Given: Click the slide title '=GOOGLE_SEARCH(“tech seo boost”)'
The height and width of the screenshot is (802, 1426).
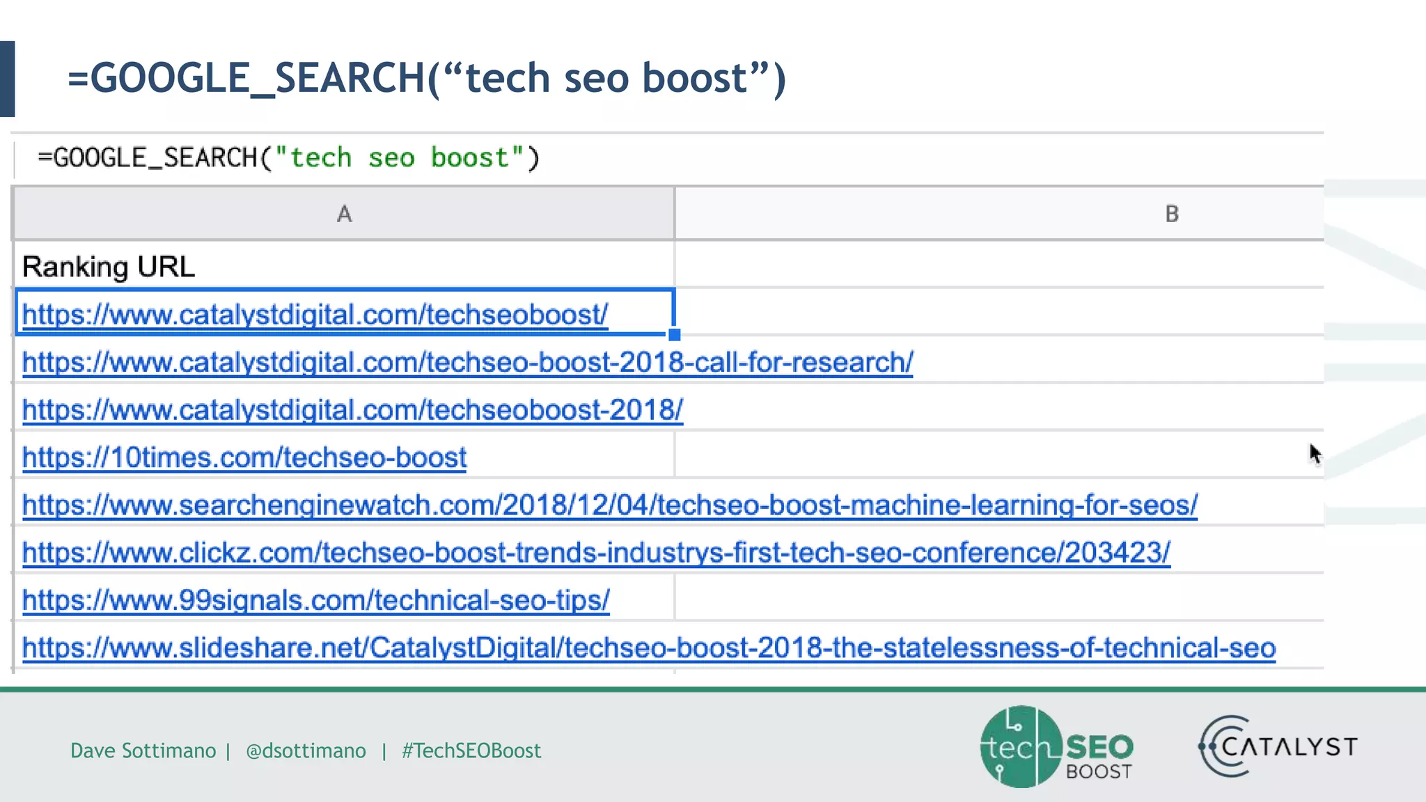Looking at the screenshot, I should [x=427, y=78].
